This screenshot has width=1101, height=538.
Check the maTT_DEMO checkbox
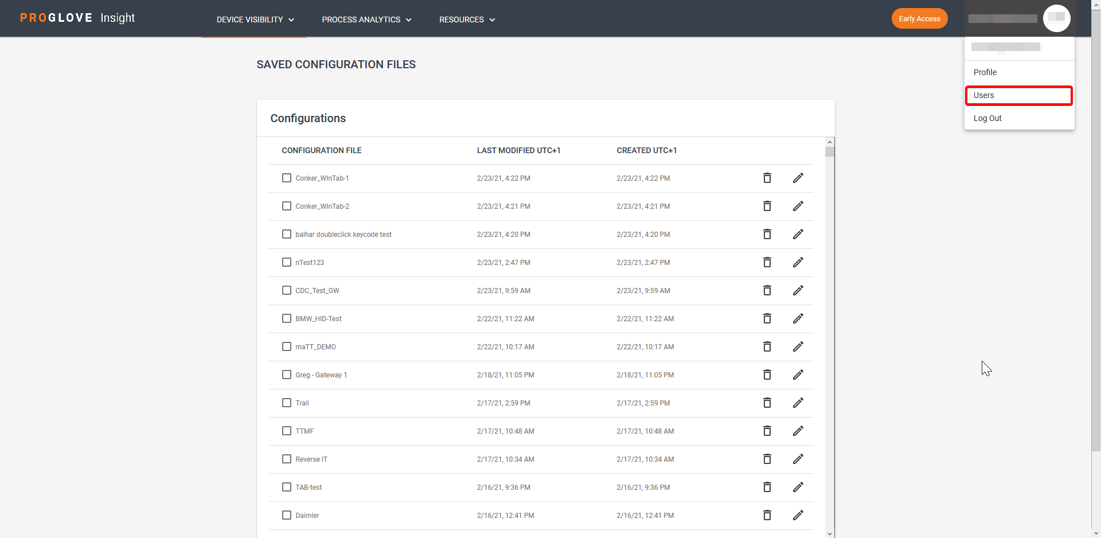point(287,346)
